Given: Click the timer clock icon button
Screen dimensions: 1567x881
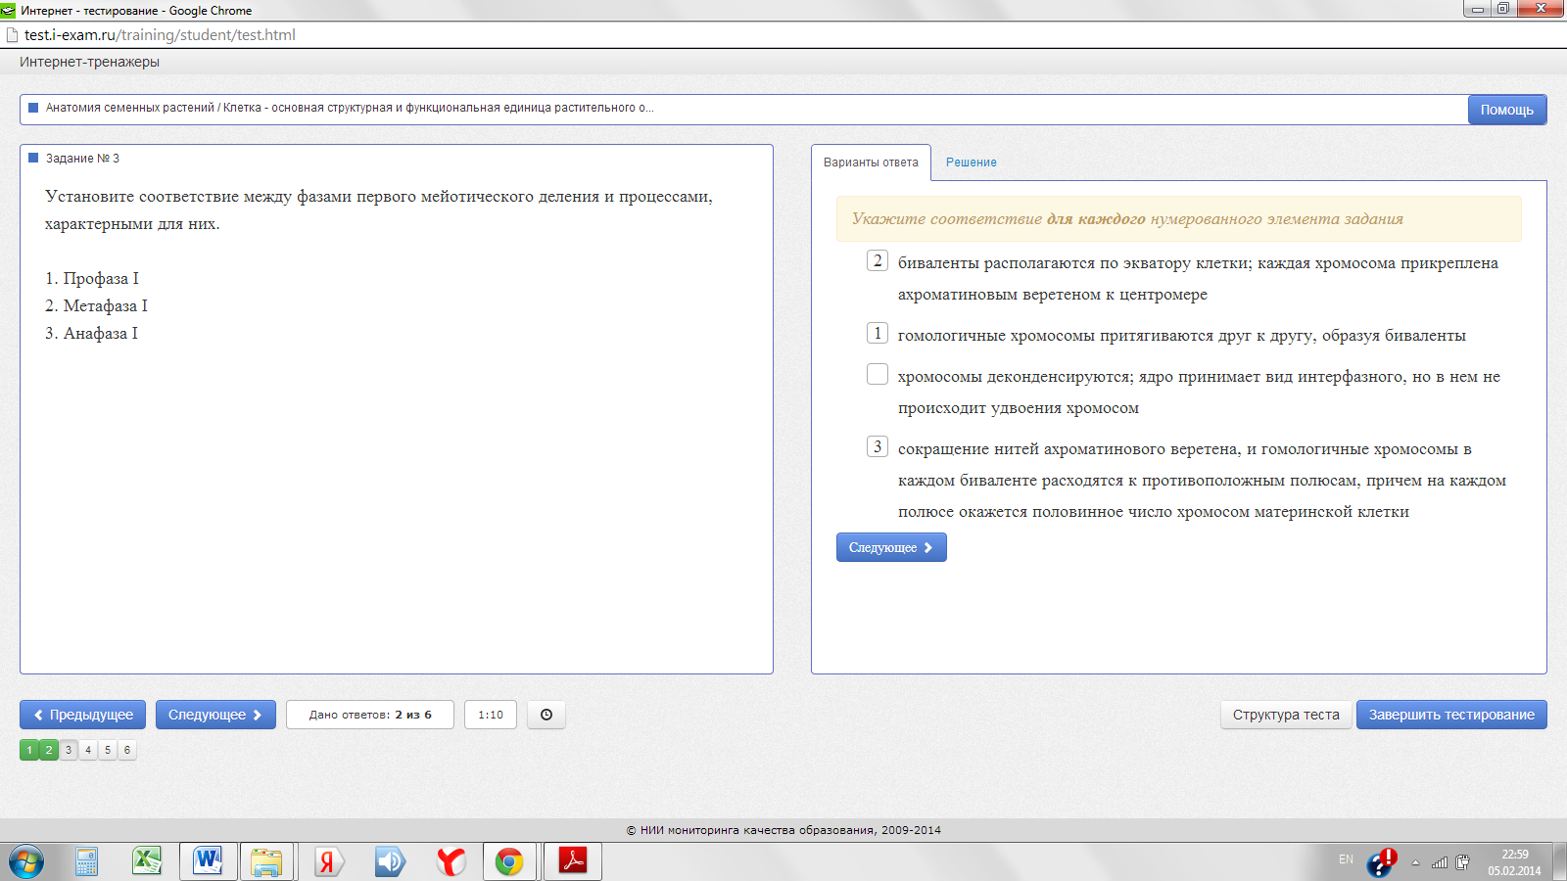Looking at the screenshot, I should click(x=546, y=715).
